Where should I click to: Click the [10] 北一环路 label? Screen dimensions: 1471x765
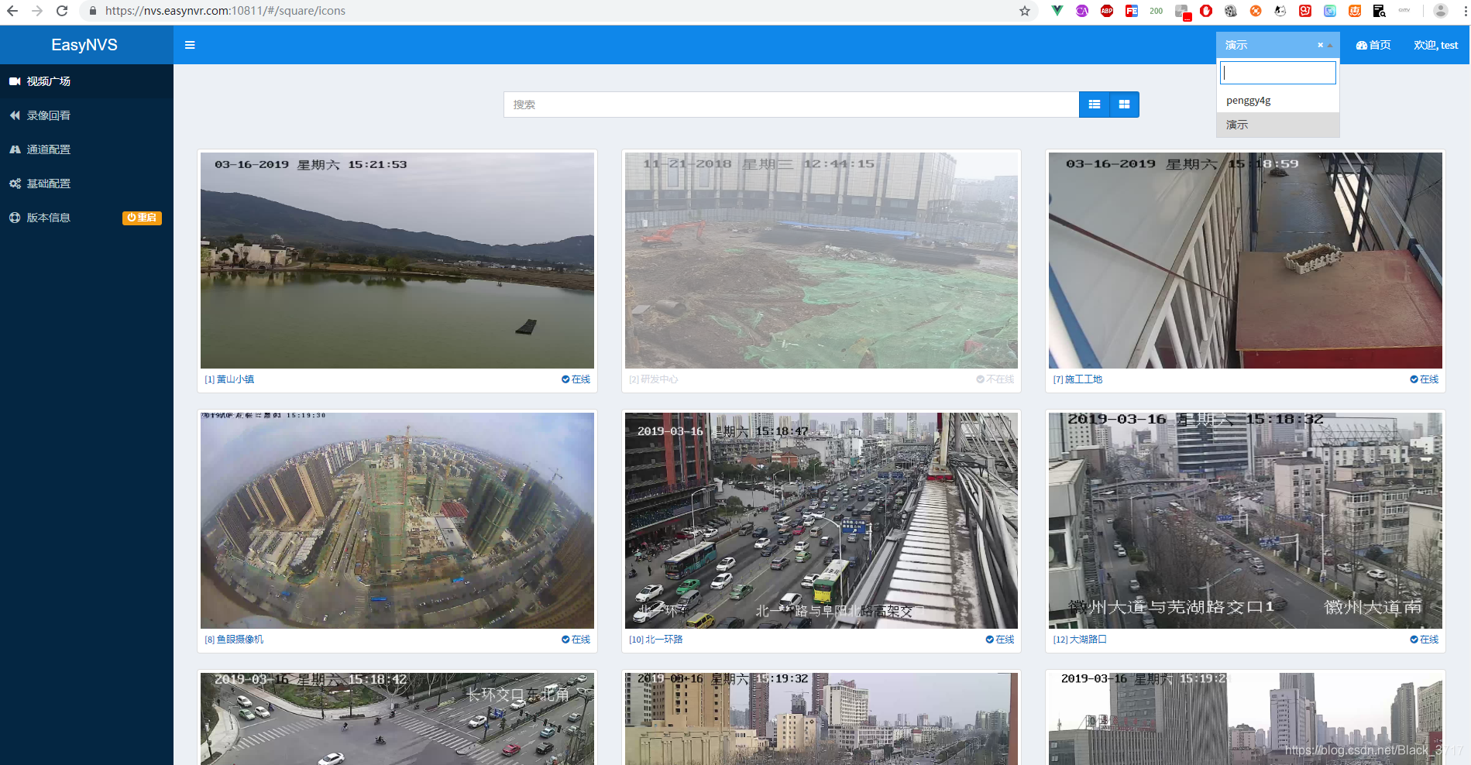tap(655, 640)
